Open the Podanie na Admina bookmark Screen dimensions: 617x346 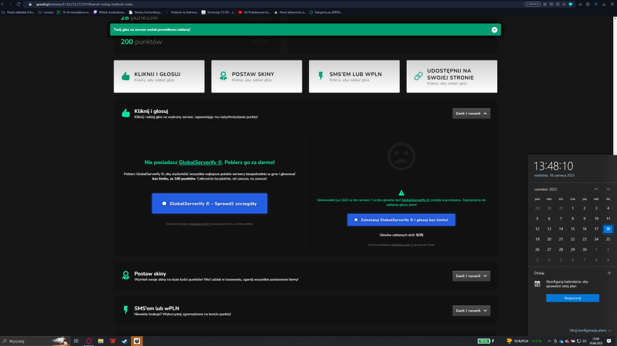181,12
